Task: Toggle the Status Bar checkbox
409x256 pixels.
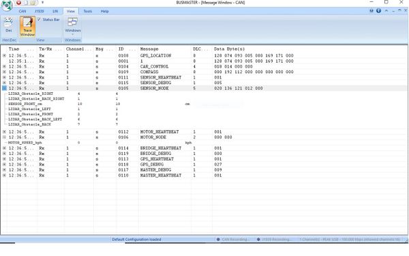Action: [39, 20]
